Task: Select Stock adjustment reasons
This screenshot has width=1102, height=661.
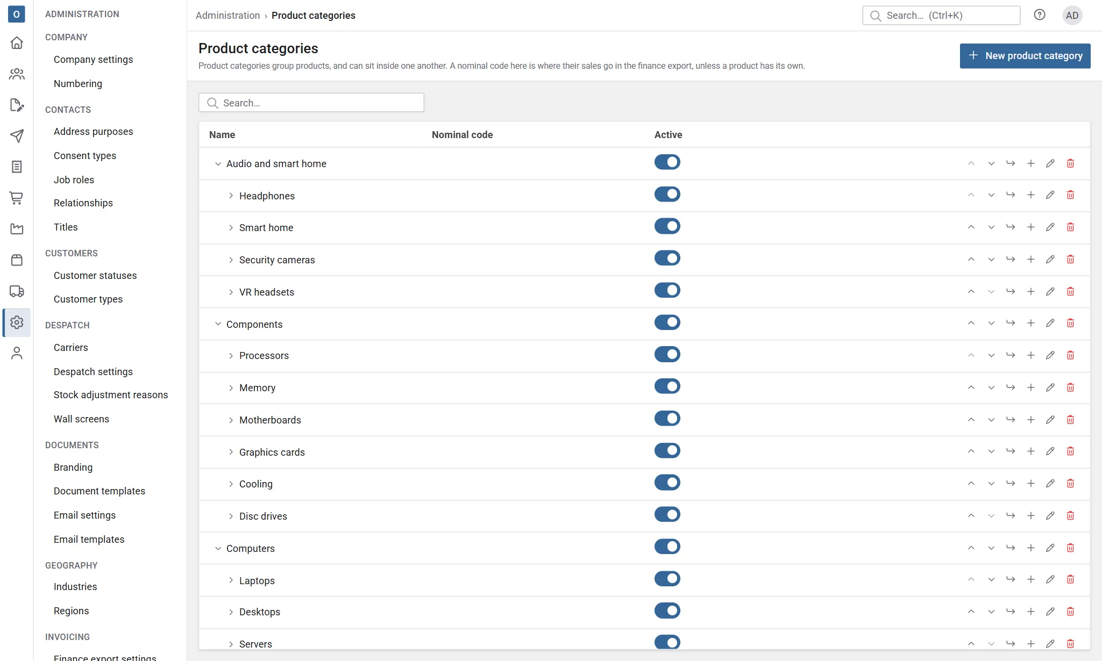Action: (111, 395)
